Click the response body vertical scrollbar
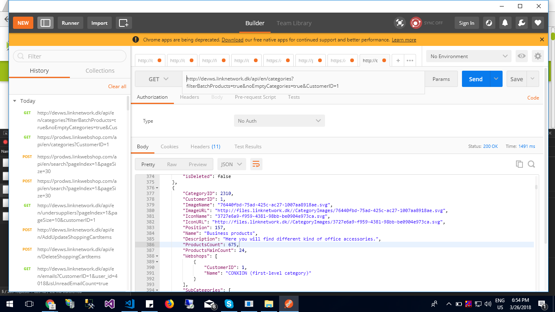 point(536,187)
